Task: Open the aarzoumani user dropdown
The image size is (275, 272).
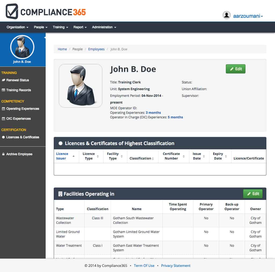Action: pyautogui.click(x=248, y=16)
